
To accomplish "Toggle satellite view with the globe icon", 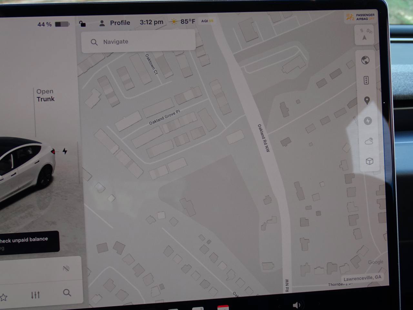I will pyautogui.click(x=365, y=60).
